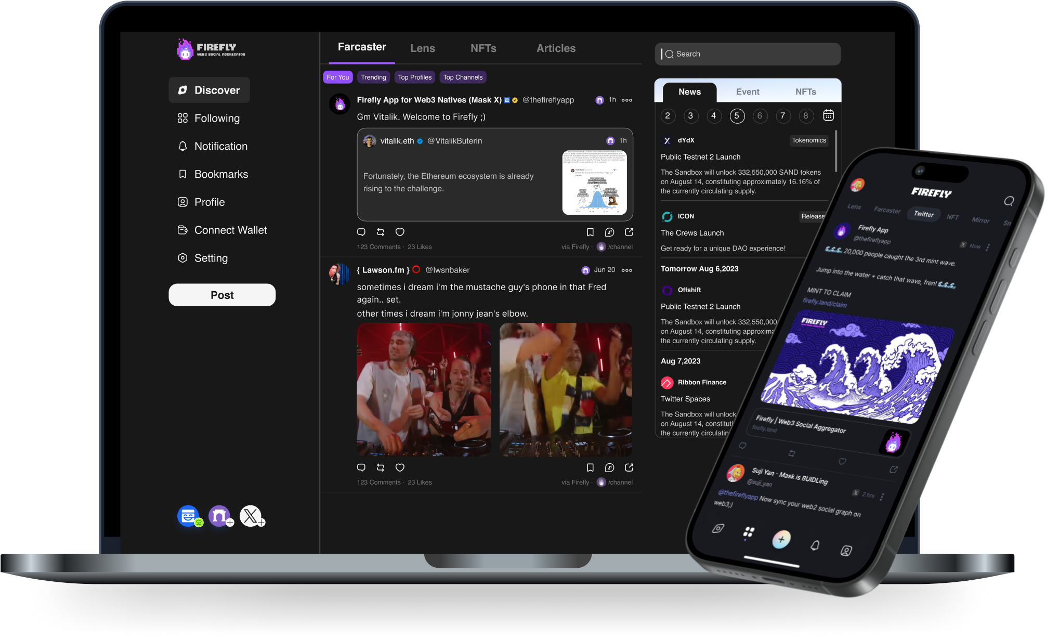Open the left DJ photo in Lawson post
This screenshot has height=639, width=1059.
(x=424, y=390)
